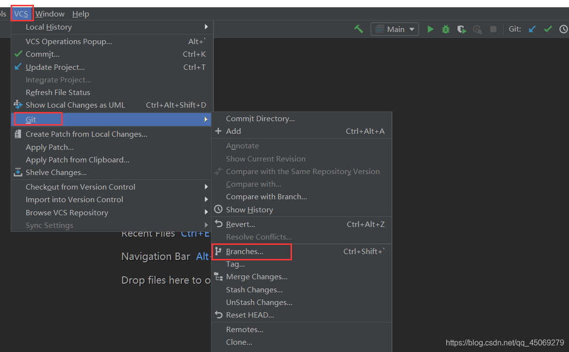Screen dimensions: 569x352
Task: Choose Commit... from the VCS menu
Action: 112,54
